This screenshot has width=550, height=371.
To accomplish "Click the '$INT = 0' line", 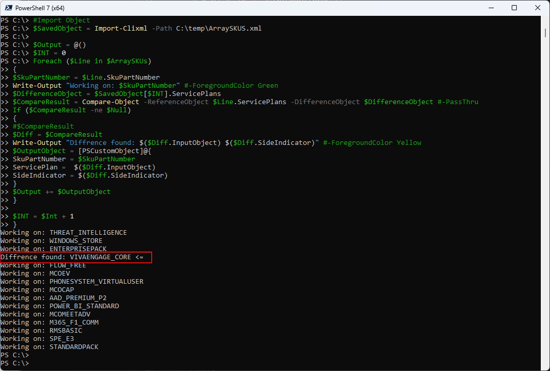I will [x=50, y=53].
